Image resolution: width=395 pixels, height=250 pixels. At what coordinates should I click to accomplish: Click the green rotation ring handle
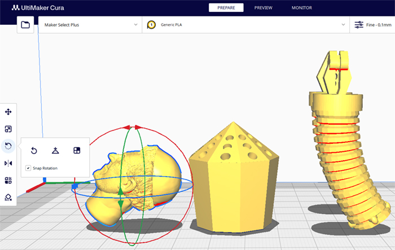(x=121, y=198)
